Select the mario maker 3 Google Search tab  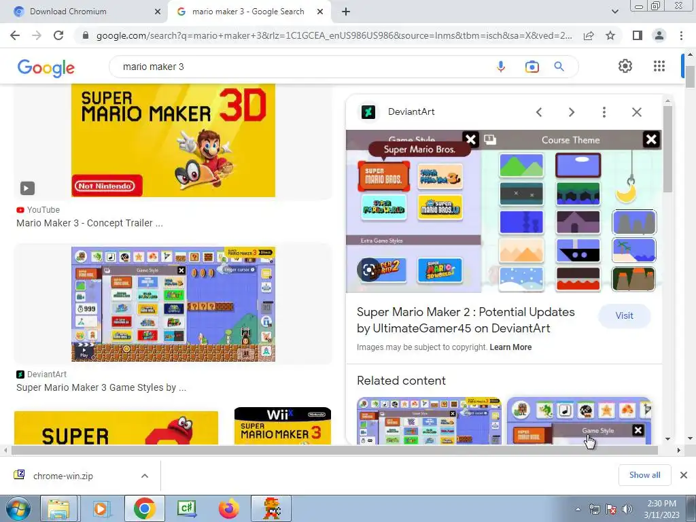pyautogui.click(x=249, y=12)
